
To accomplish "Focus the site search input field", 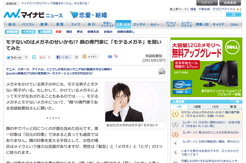I will point(198,15).
